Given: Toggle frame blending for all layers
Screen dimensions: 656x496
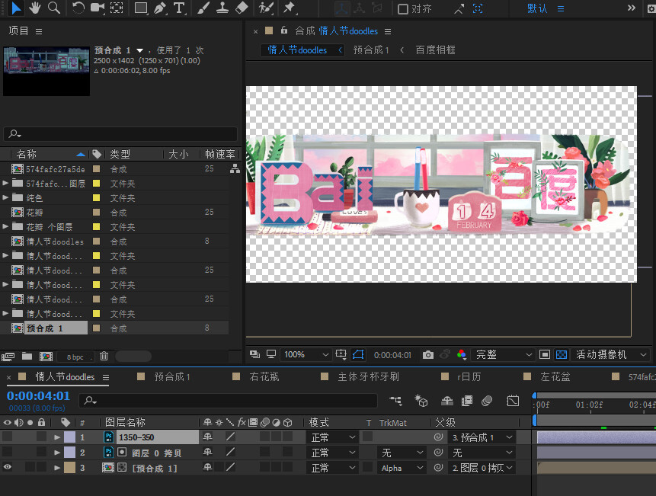Looking at the screenshot, I should (467, 401).
